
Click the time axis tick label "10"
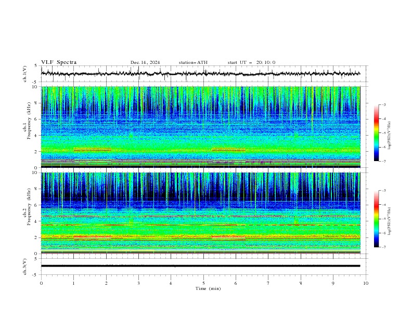coord(366,283)
